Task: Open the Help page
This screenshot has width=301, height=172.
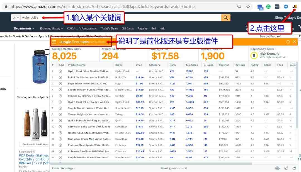Action: tap(162, 28)
